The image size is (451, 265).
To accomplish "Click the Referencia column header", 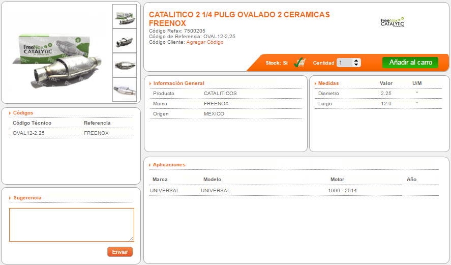I will click(x=97, y=123).
